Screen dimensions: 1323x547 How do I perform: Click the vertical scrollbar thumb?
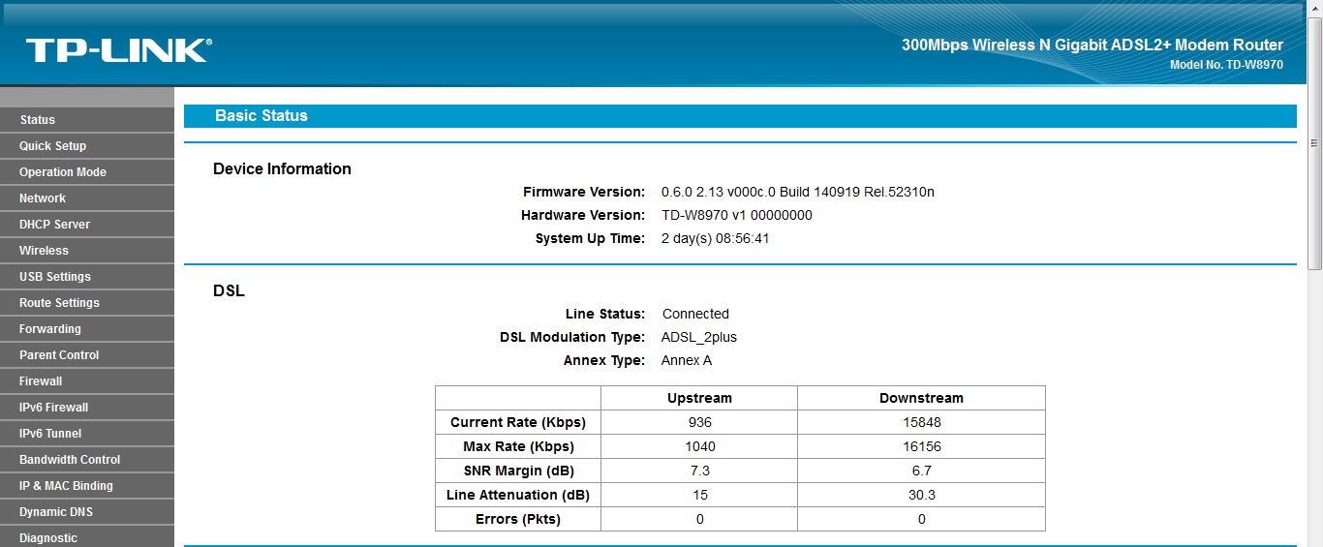1314,143
